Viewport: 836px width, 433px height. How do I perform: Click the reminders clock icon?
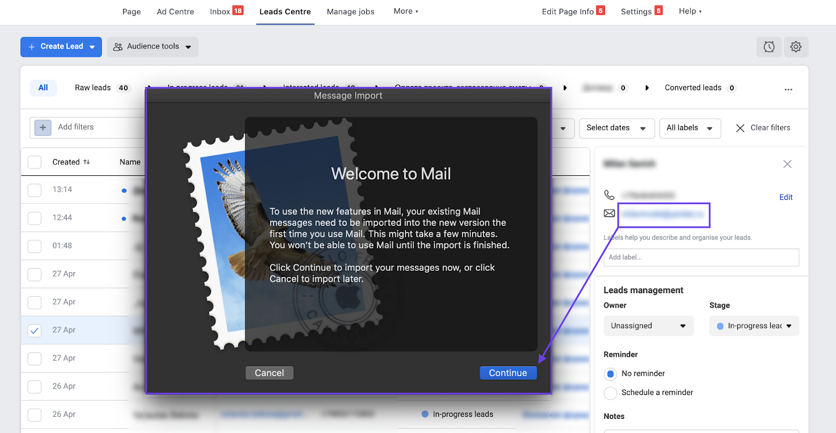coord(769,47)
